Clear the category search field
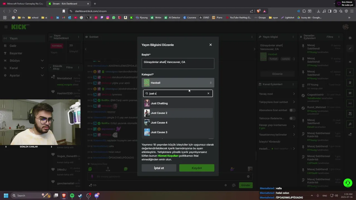The height and width of the screenshot is (200, 356). [208, 93]
